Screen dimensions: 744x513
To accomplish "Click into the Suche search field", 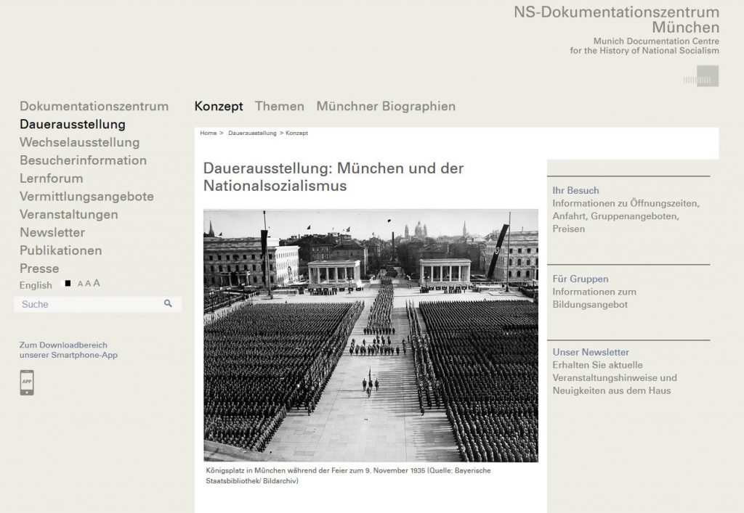I will (87, 305).
